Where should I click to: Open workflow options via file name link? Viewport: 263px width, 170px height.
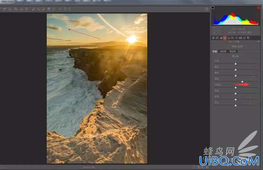[88, 167]
